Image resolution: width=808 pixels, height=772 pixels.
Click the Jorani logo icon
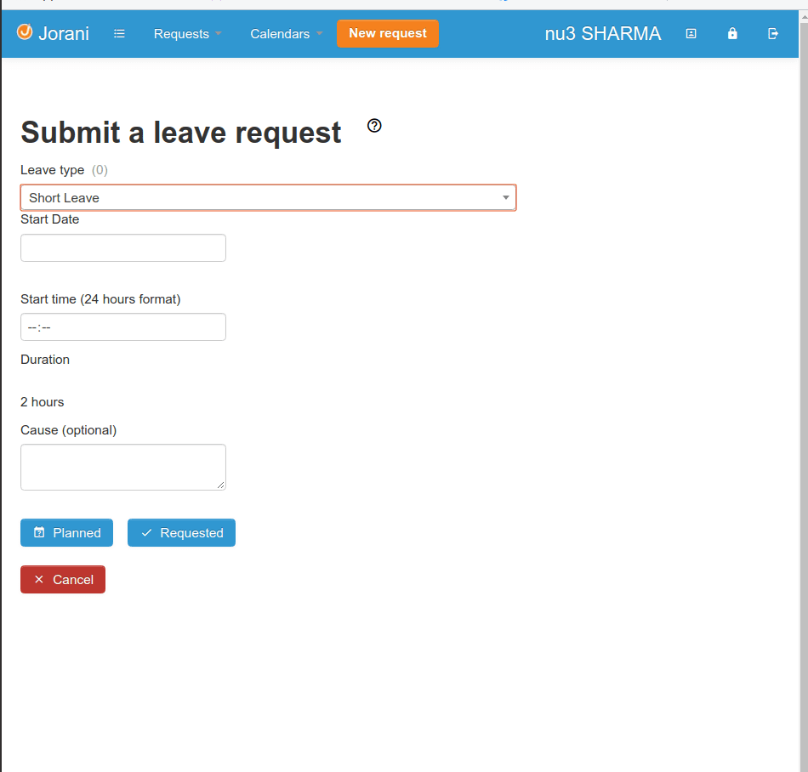[x=25, y=32]
